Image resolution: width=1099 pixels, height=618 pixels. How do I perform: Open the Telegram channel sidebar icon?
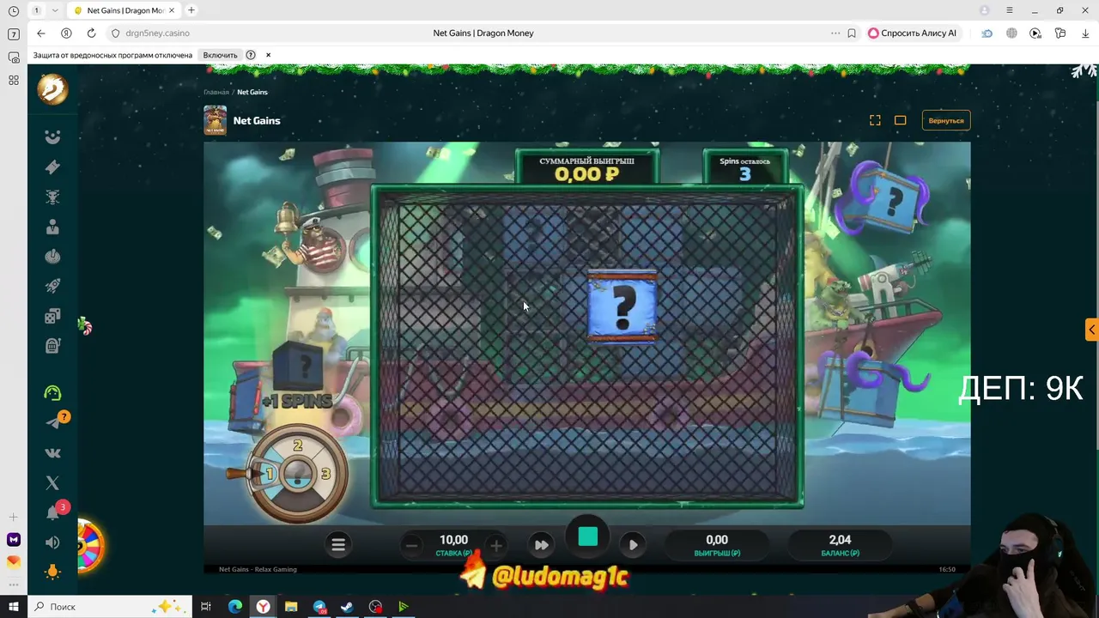[x=54, y=422]
